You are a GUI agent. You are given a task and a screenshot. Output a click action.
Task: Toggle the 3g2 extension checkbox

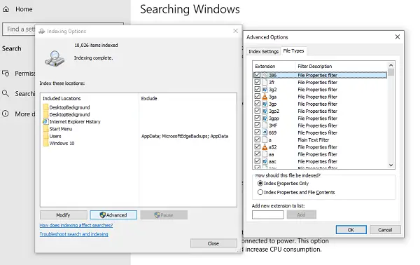tap(258, 89)
